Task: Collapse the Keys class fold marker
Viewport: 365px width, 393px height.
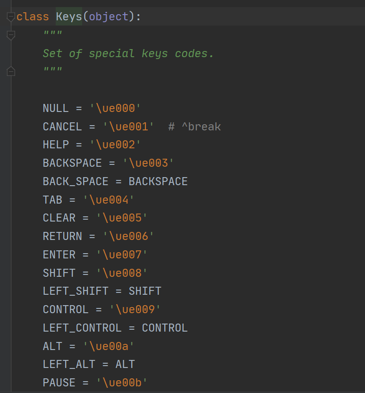Action: coord(11,17)
